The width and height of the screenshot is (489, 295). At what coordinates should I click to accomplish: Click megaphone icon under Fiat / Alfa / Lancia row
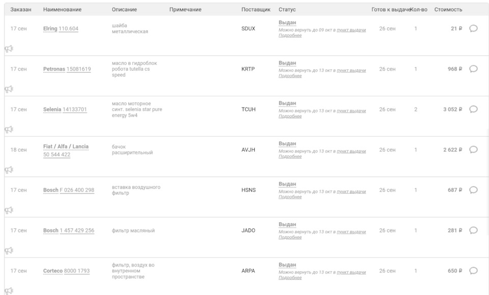coord(9,169)
